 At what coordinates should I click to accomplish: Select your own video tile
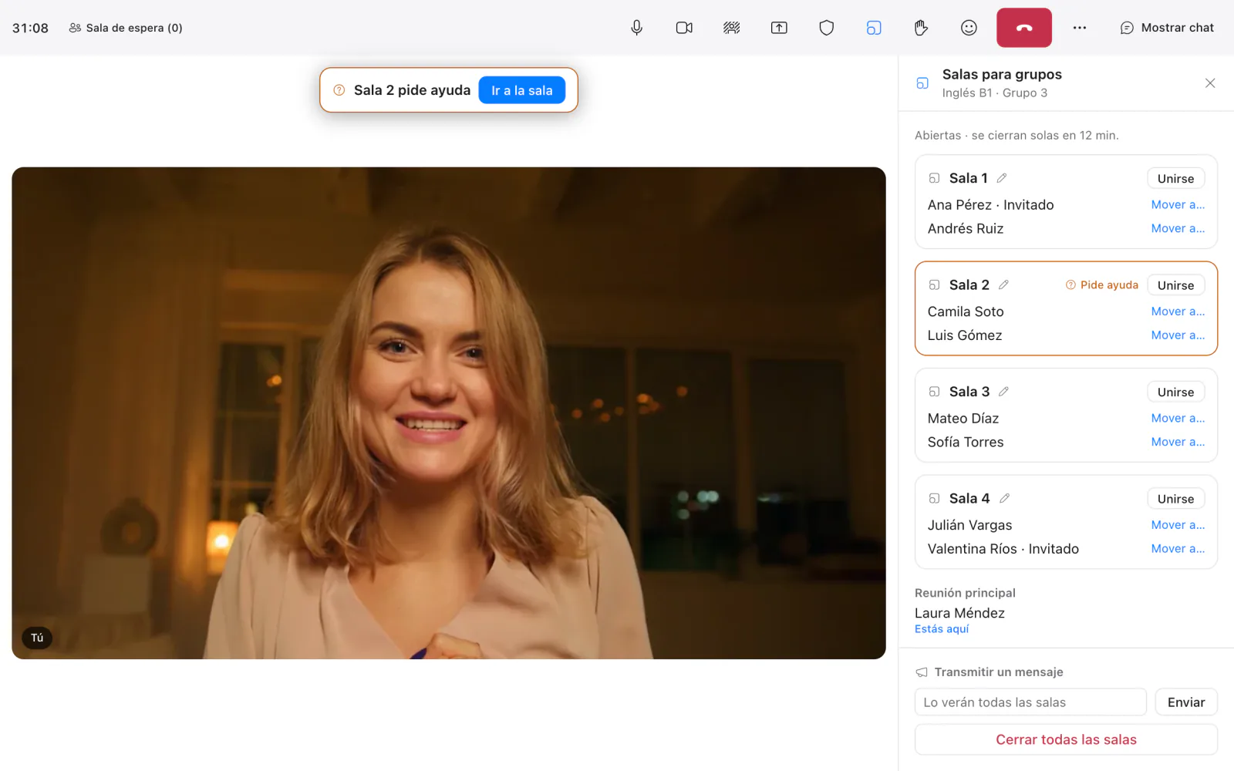coord(449,413)
